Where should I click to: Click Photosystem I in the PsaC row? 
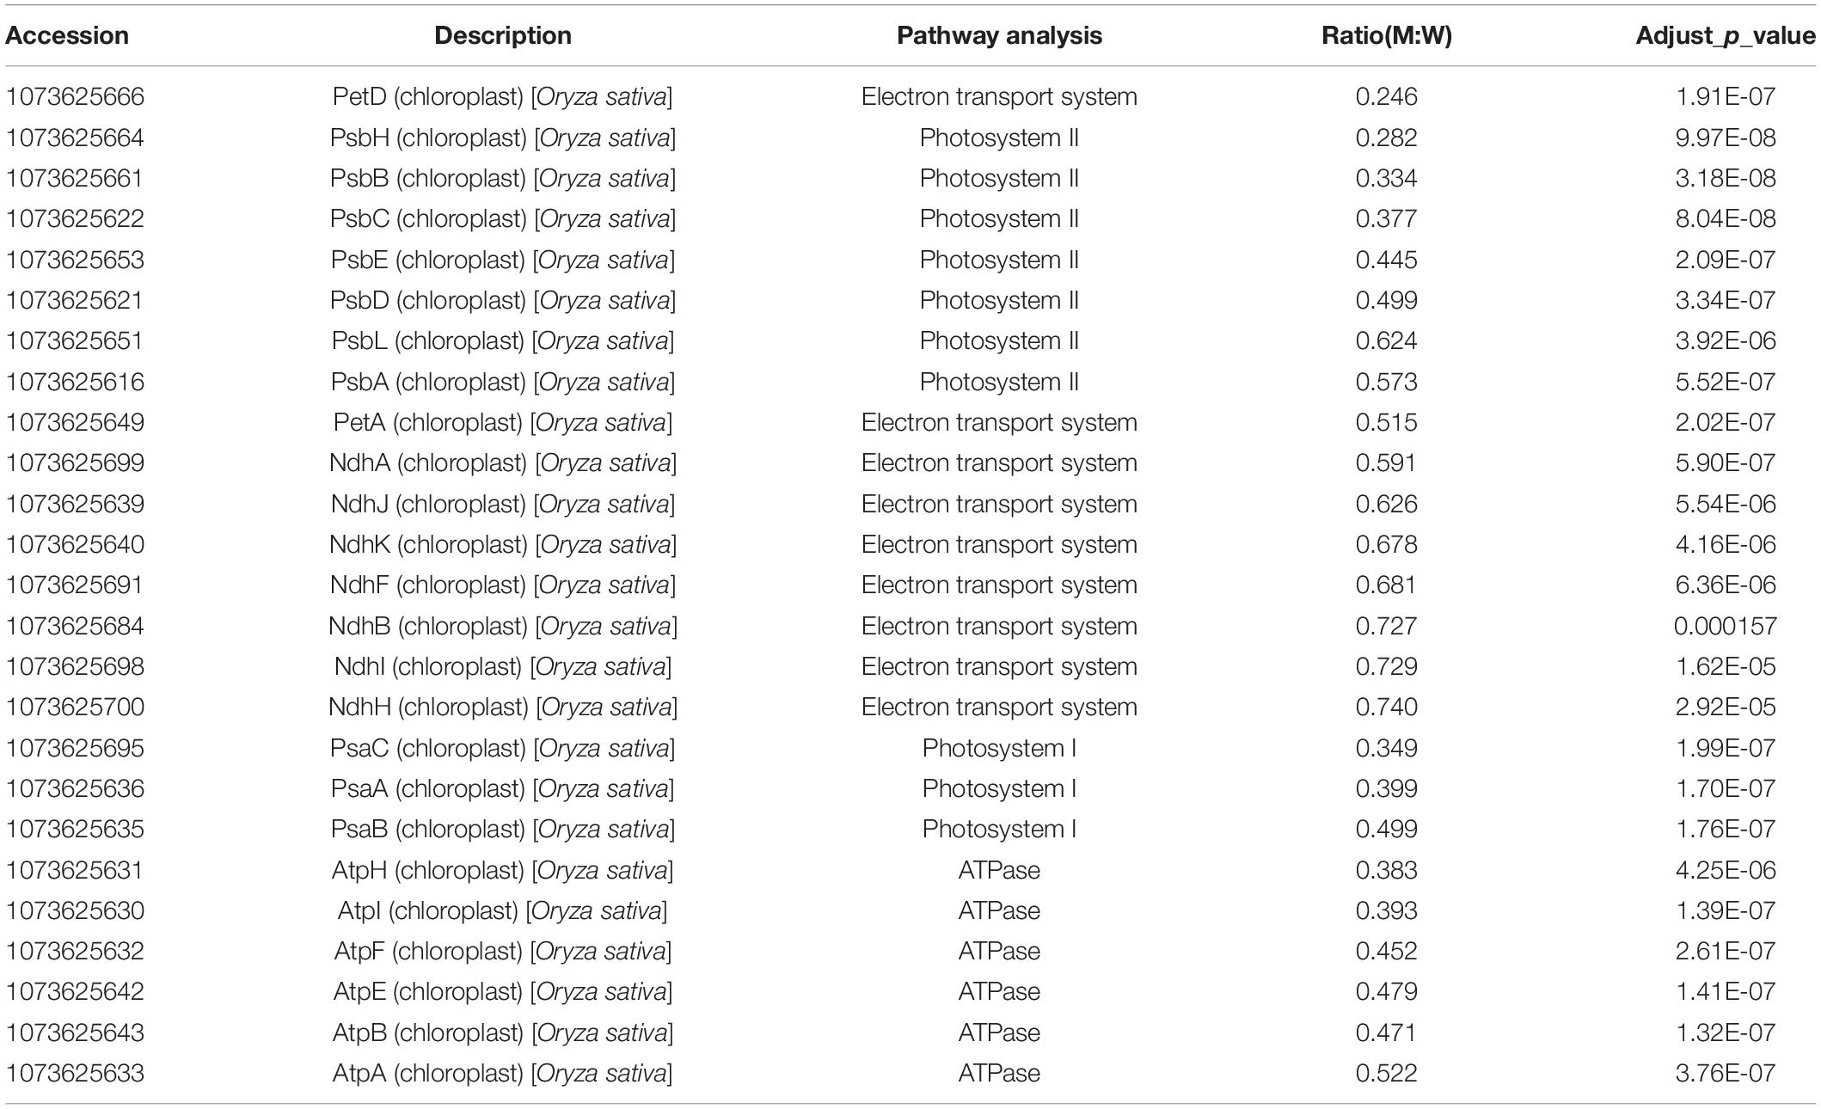(999, 748)
